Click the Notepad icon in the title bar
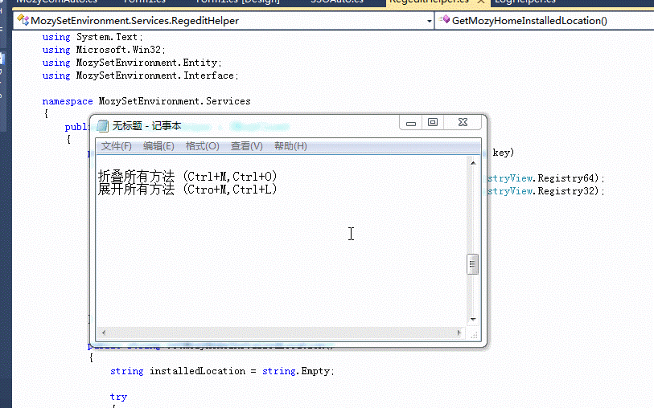This screenshot has width=654, height=408. (102, 126)
